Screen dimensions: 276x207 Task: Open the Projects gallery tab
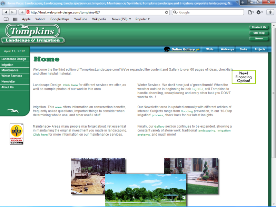260,49
